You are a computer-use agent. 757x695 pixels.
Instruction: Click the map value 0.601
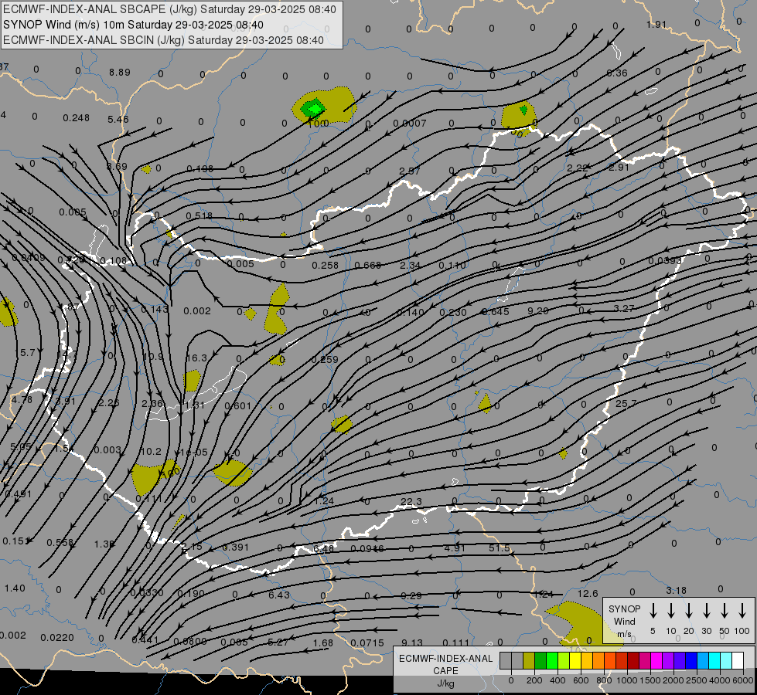(237, 405)
